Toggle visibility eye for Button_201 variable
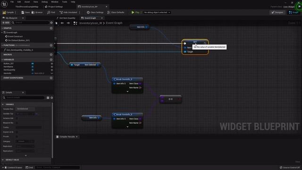The image size is (302, 170). [51, 63]
